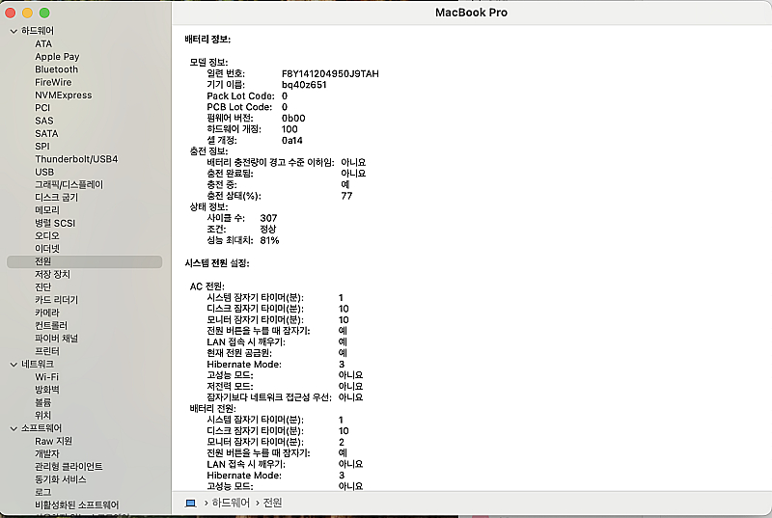This screenshot has width=772, height=518.
Task: Select 메모리 in the sidebar
Action: 46,210
